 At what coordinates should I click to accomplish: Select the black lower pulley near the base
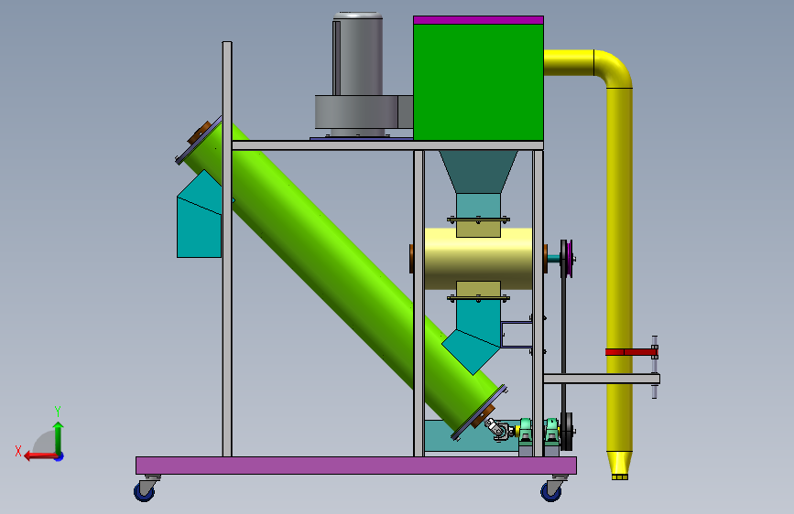click(x=567, y=432)
